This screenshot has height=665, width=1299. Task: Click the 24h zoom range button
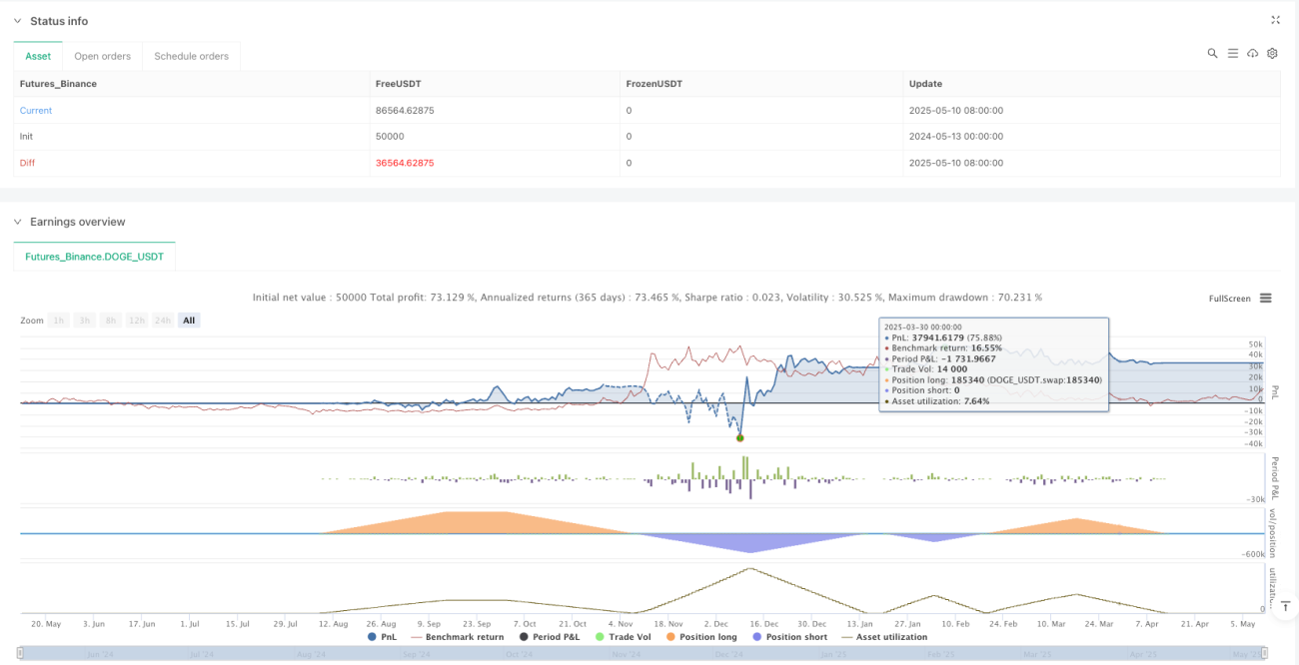tap(162, 321)
